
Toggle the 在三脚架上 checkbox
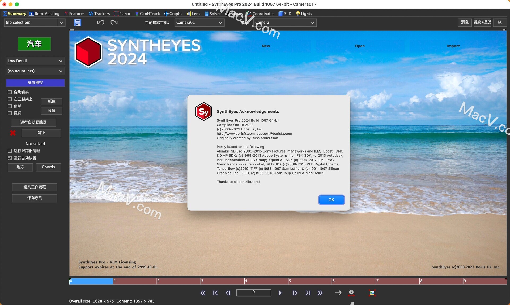point(10,99)
